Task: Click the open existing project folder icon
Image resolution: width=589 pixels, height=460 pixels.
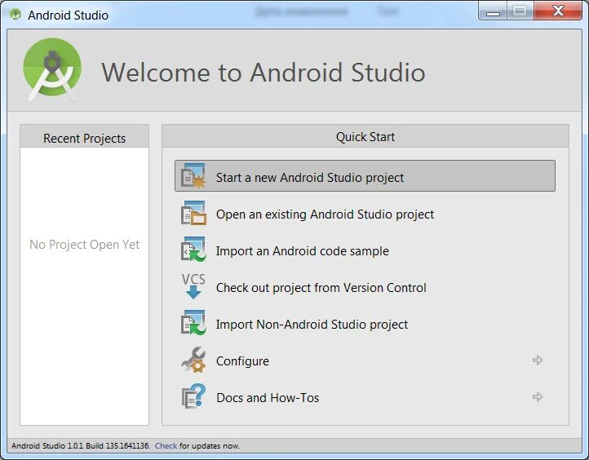Action: pos(193,213)
